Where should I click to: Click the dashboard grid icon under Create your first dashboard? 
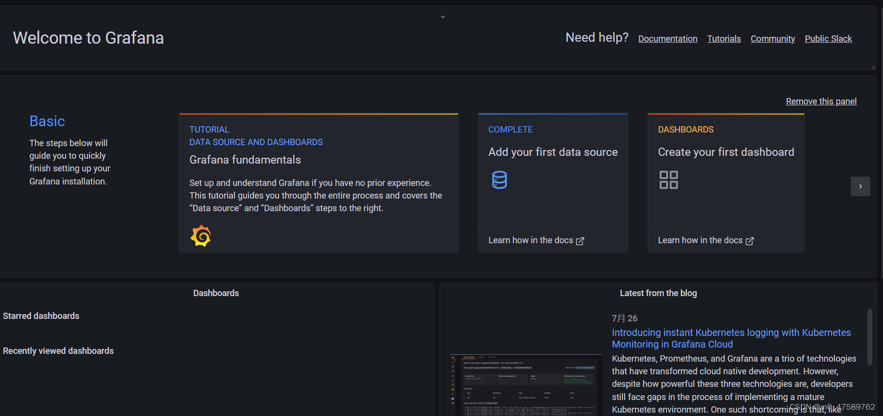pyautogui.click(x=669, y=180)
